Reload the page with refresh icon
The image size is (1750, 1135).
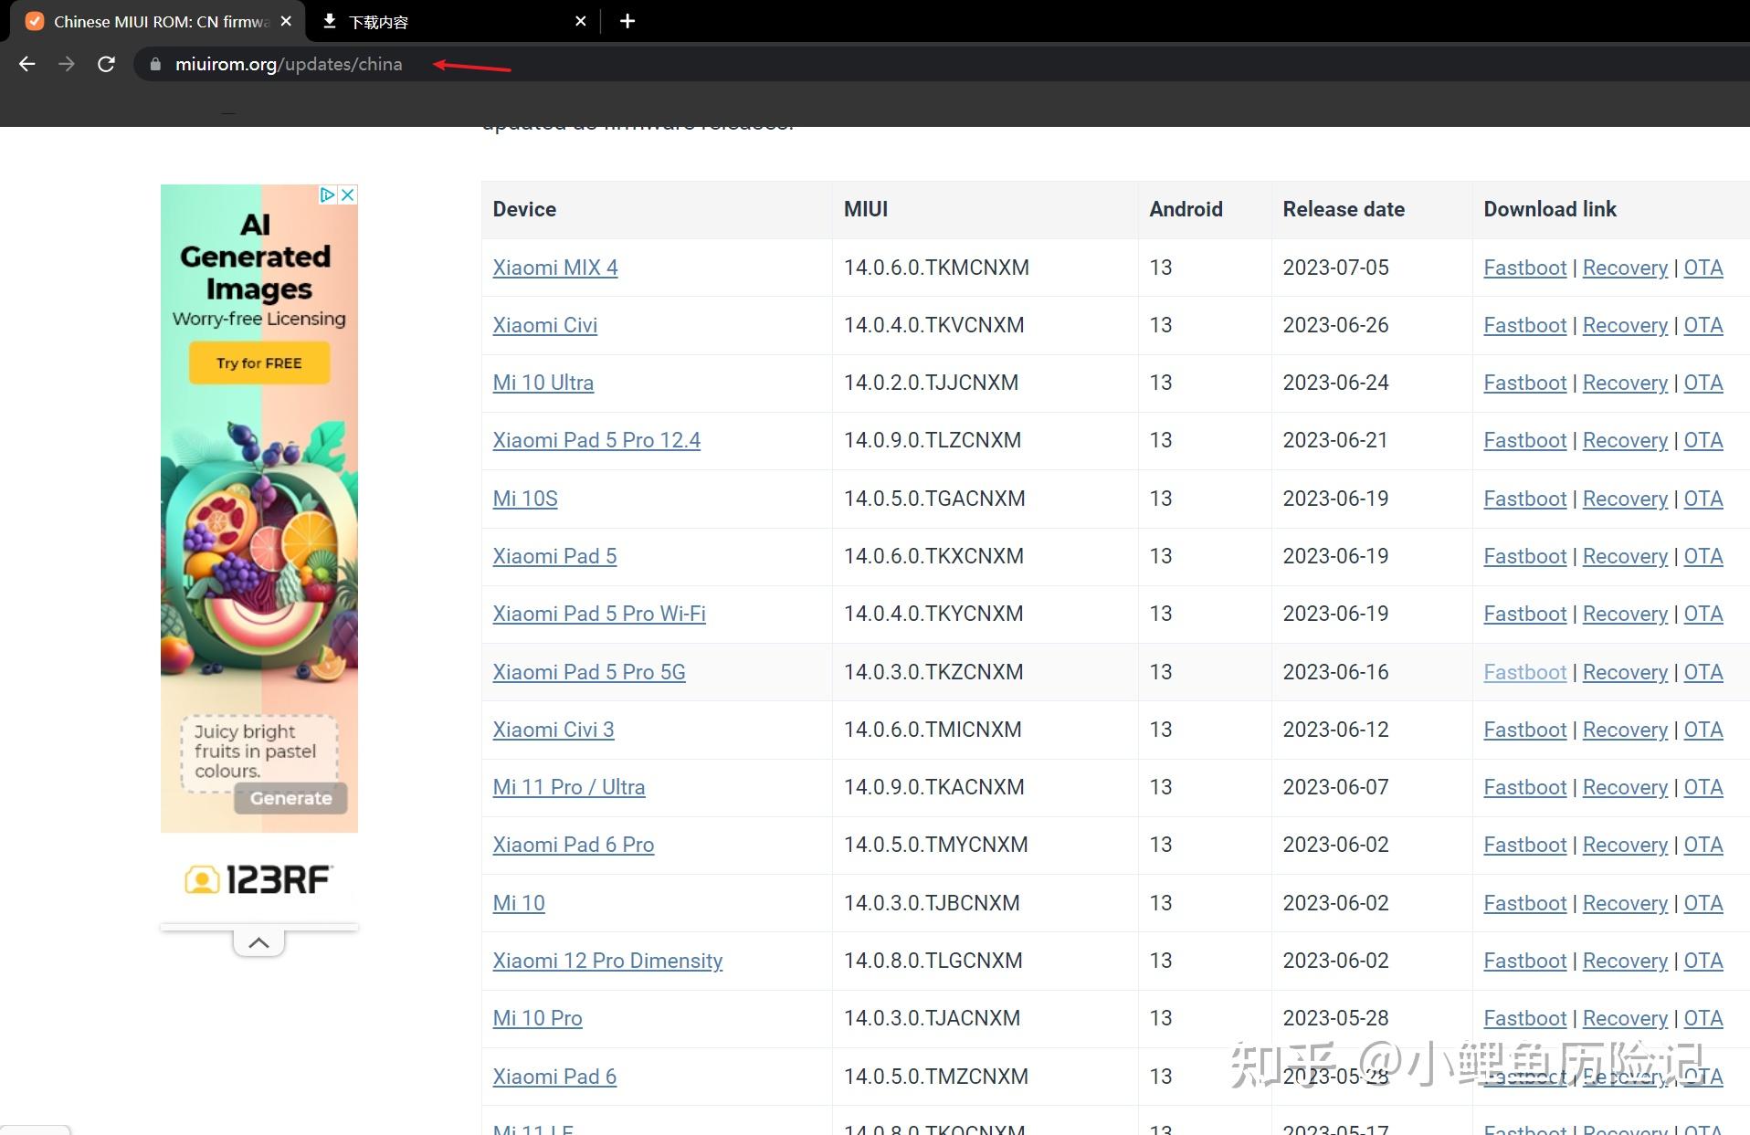[x=106, y=64]
